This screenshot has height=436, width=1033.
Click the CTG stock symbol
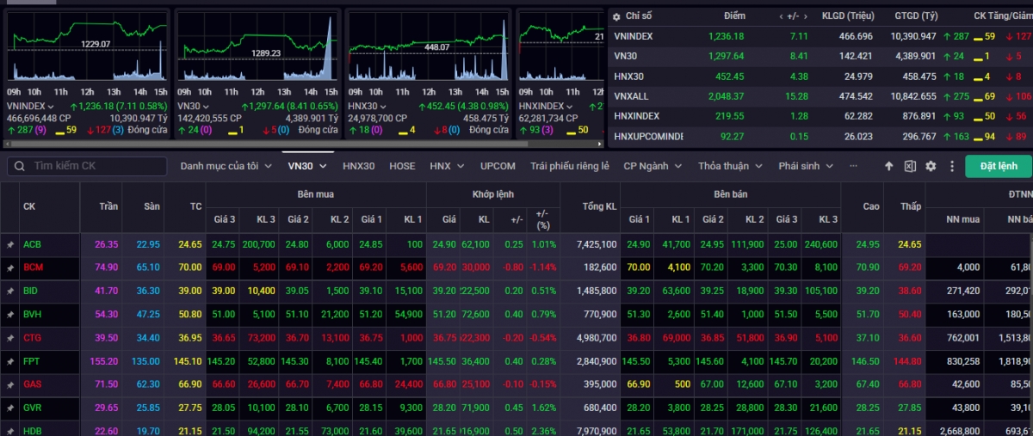[32, 338]
